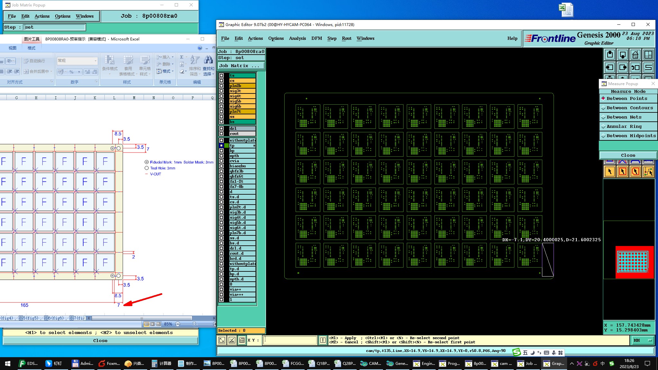Open Analysis menu in Graphic Editor
The height and width of the screenshot is (370, 658).
pyautogui.click(x=297, y=38)
